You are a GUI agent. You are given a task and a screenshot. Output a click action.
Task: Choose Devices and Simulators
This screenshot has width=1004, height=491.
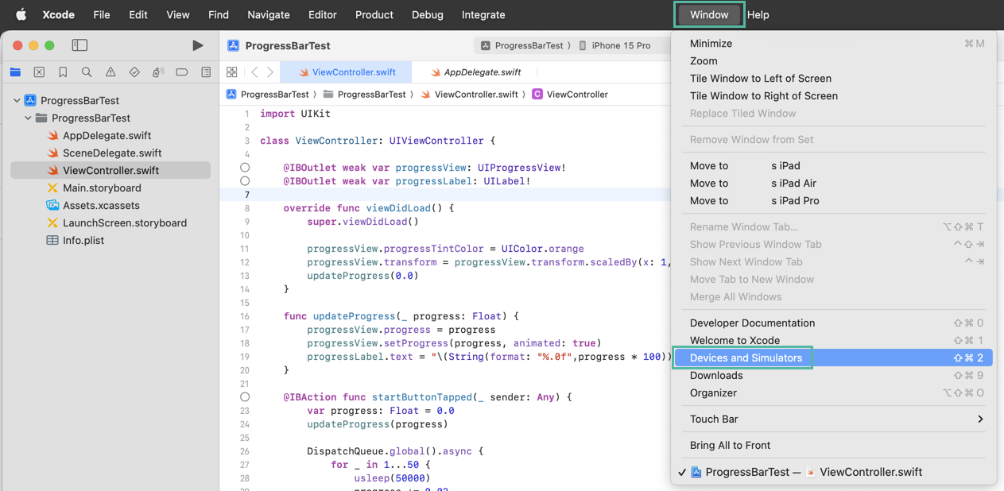coord(833,358)
